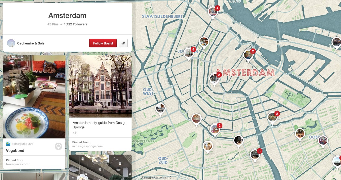Open the Cachemire & Soie profile name
The image size is (341, 180).
31,43
